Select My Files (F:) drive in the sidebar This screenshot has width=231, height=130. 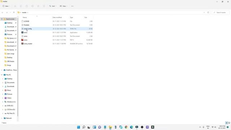[x=10, y=113]
